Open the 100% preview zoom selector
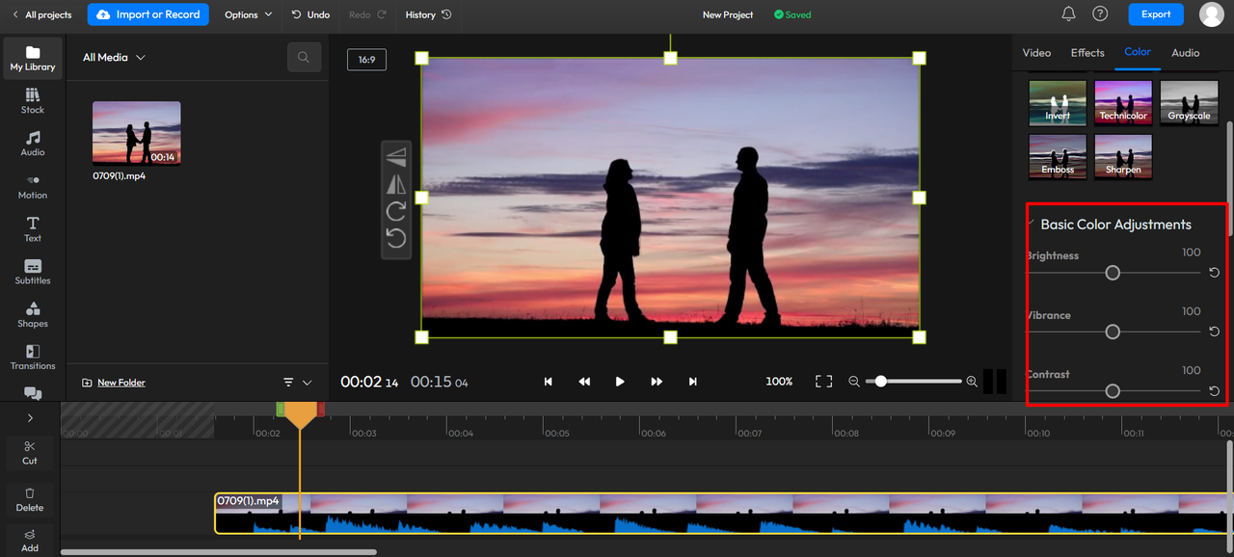Image resolution: width=1234 pixels, height=557 pixels. [x=779, y=382]
